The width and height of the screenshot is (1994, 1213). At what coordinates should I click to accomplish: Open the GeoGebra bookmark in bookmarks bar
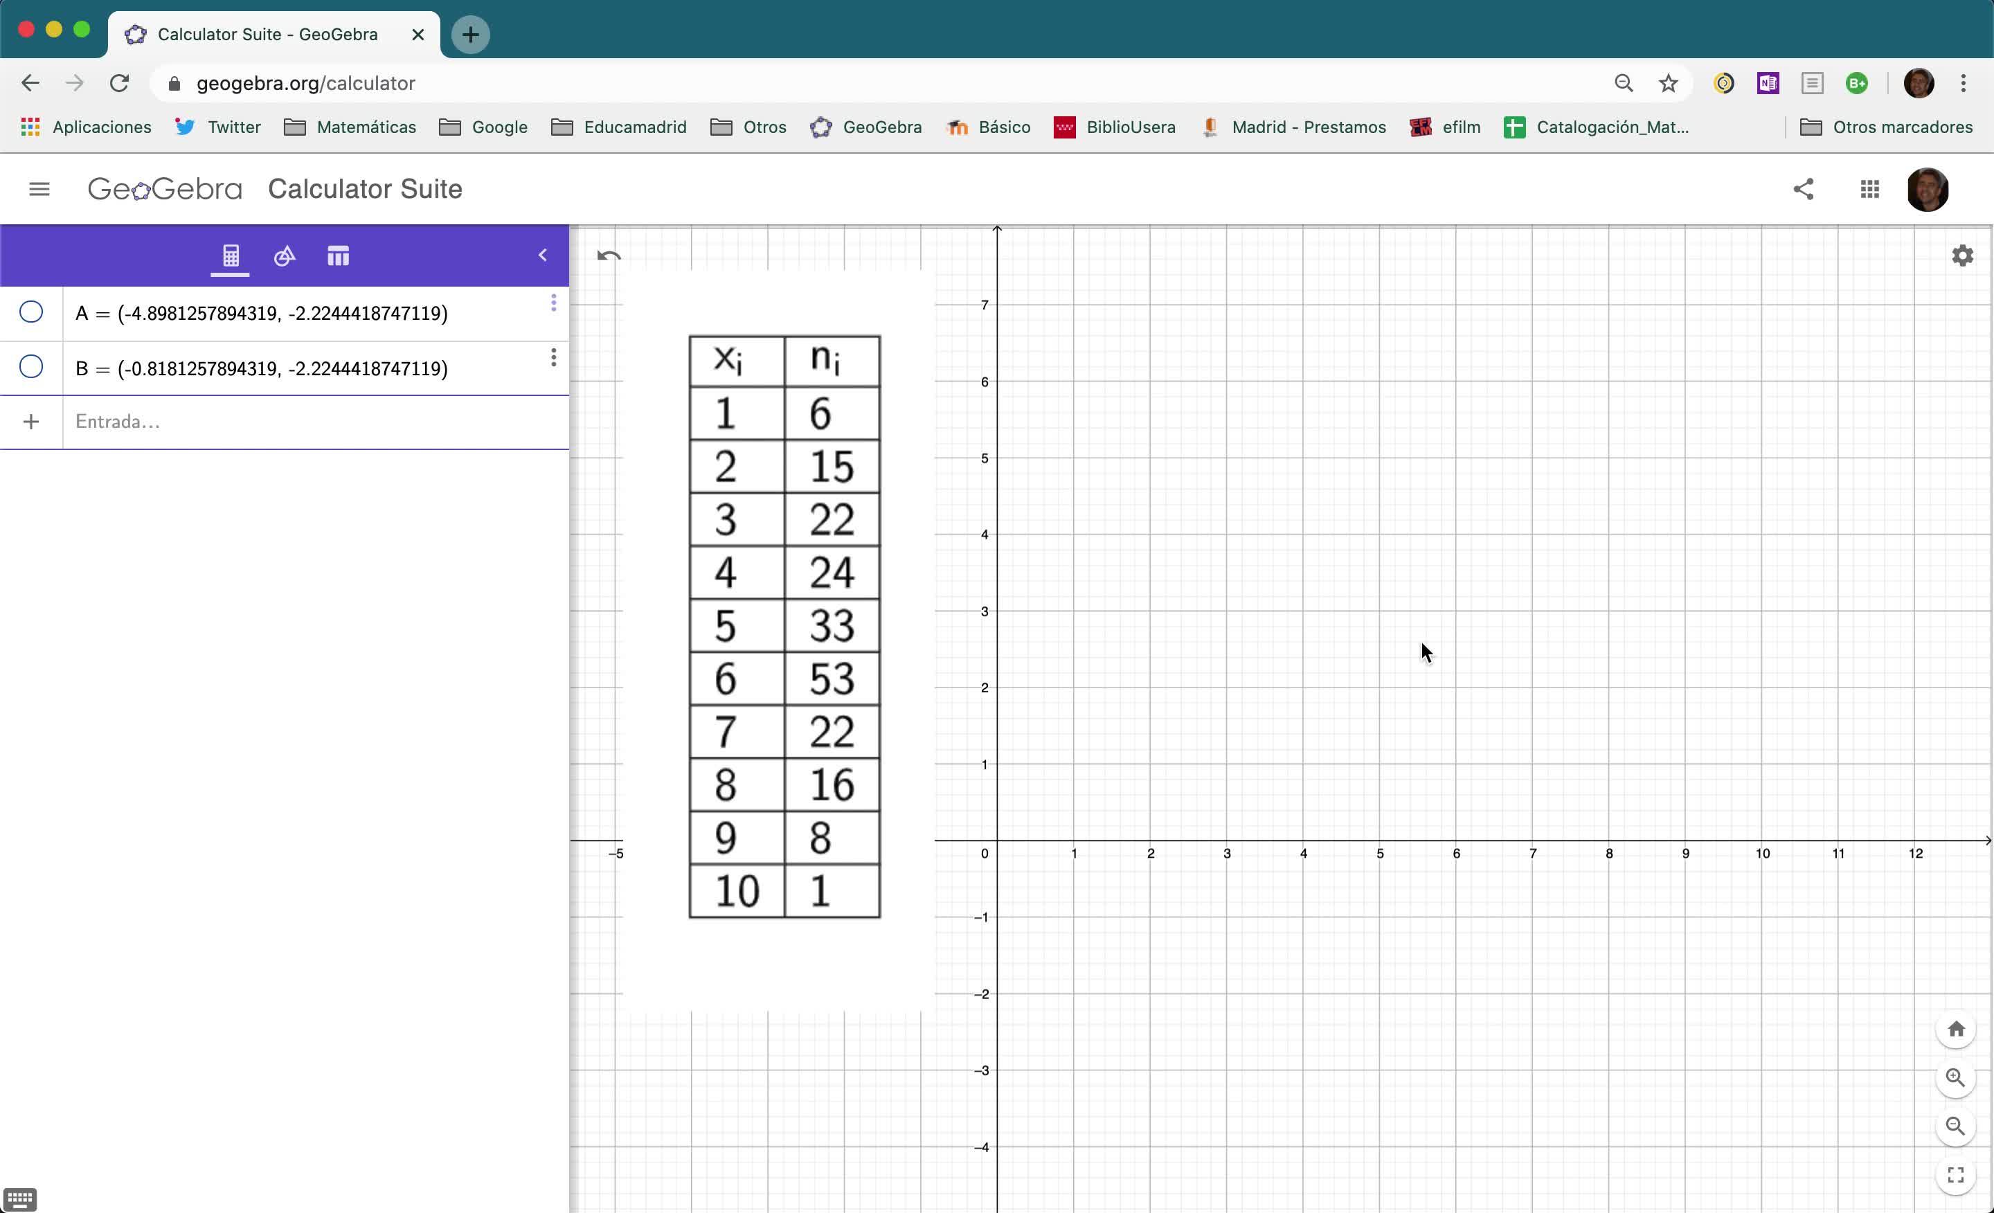tap(866, 127)
